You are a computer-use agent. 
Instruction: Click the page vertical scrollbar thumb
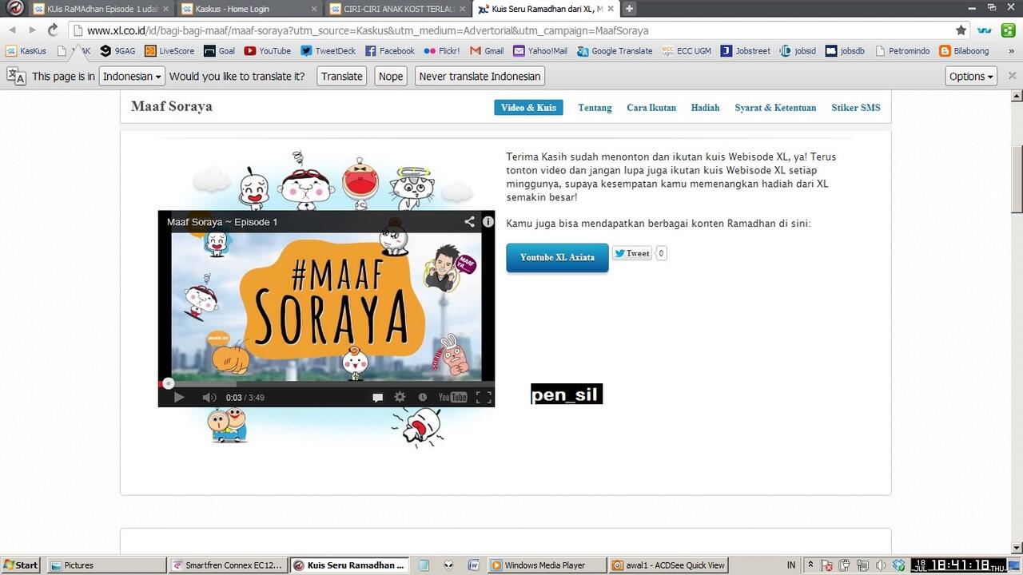pyautogui.click(x=1017, y=180)
